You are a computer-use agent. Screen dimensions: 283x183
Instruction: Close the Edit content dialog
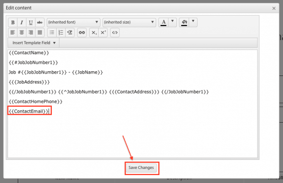point(274,8)
